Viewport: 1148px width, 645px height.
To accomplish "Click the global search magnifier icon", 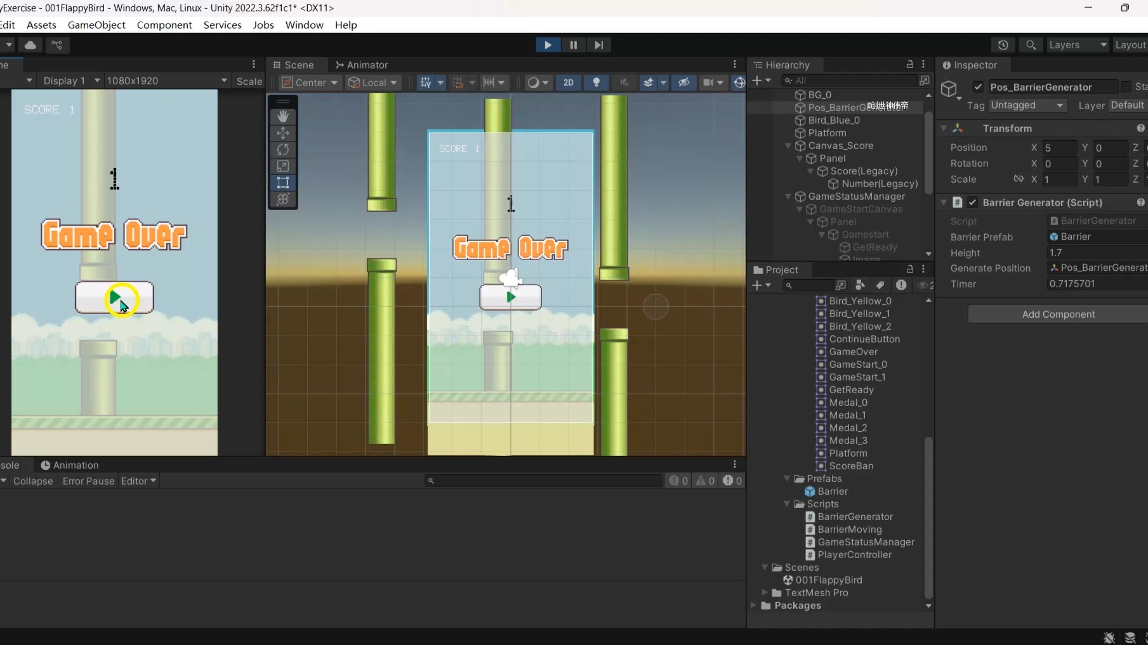I will [x=1031, y=45].
